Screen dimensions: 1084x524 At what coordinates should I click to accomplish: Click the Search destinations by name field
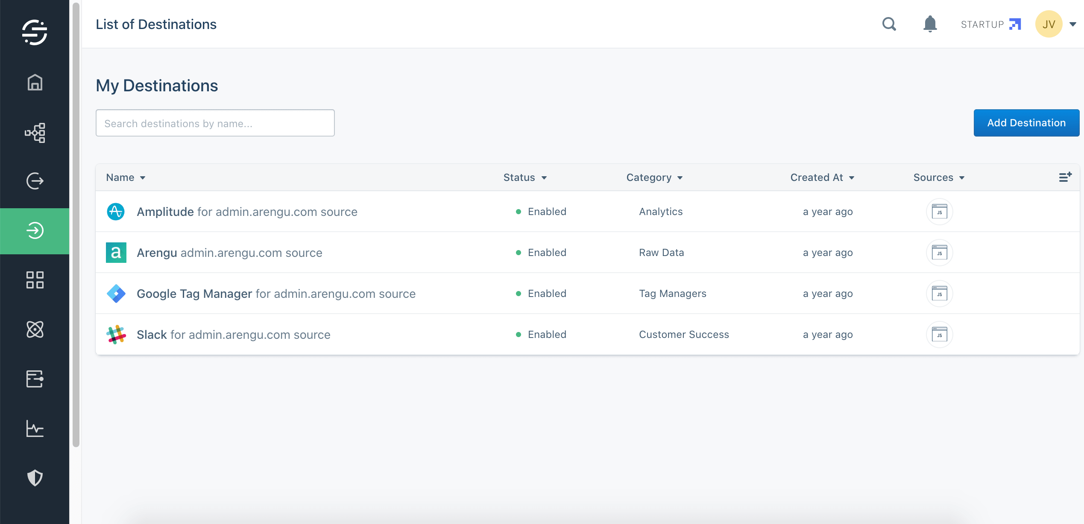click(215, 123)
